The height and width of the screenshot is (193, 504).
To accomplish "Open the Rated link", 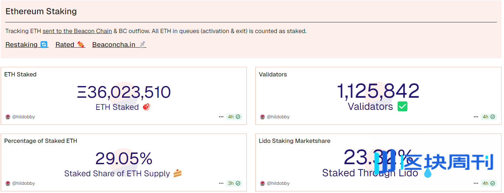I will 70,44.
